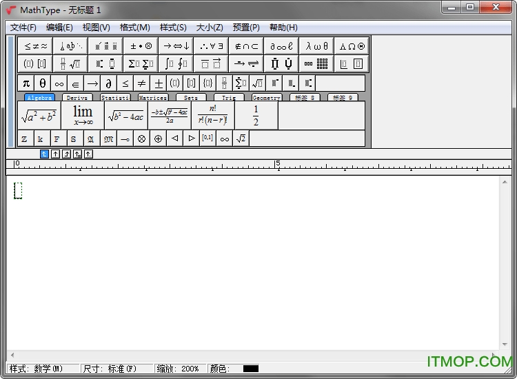Select the center-aligned tab stop
Screen dimensions: 517x379
pyautogui.click(x=55, y=154)
